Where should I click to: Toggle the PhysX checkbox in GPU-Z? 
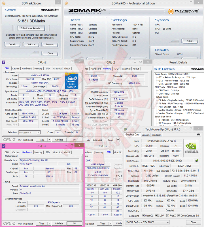click(x=168, y=216)
